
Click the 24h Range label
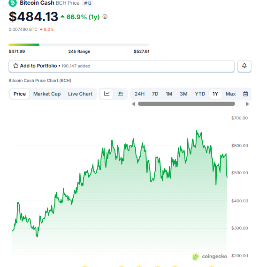coord(79,52)
